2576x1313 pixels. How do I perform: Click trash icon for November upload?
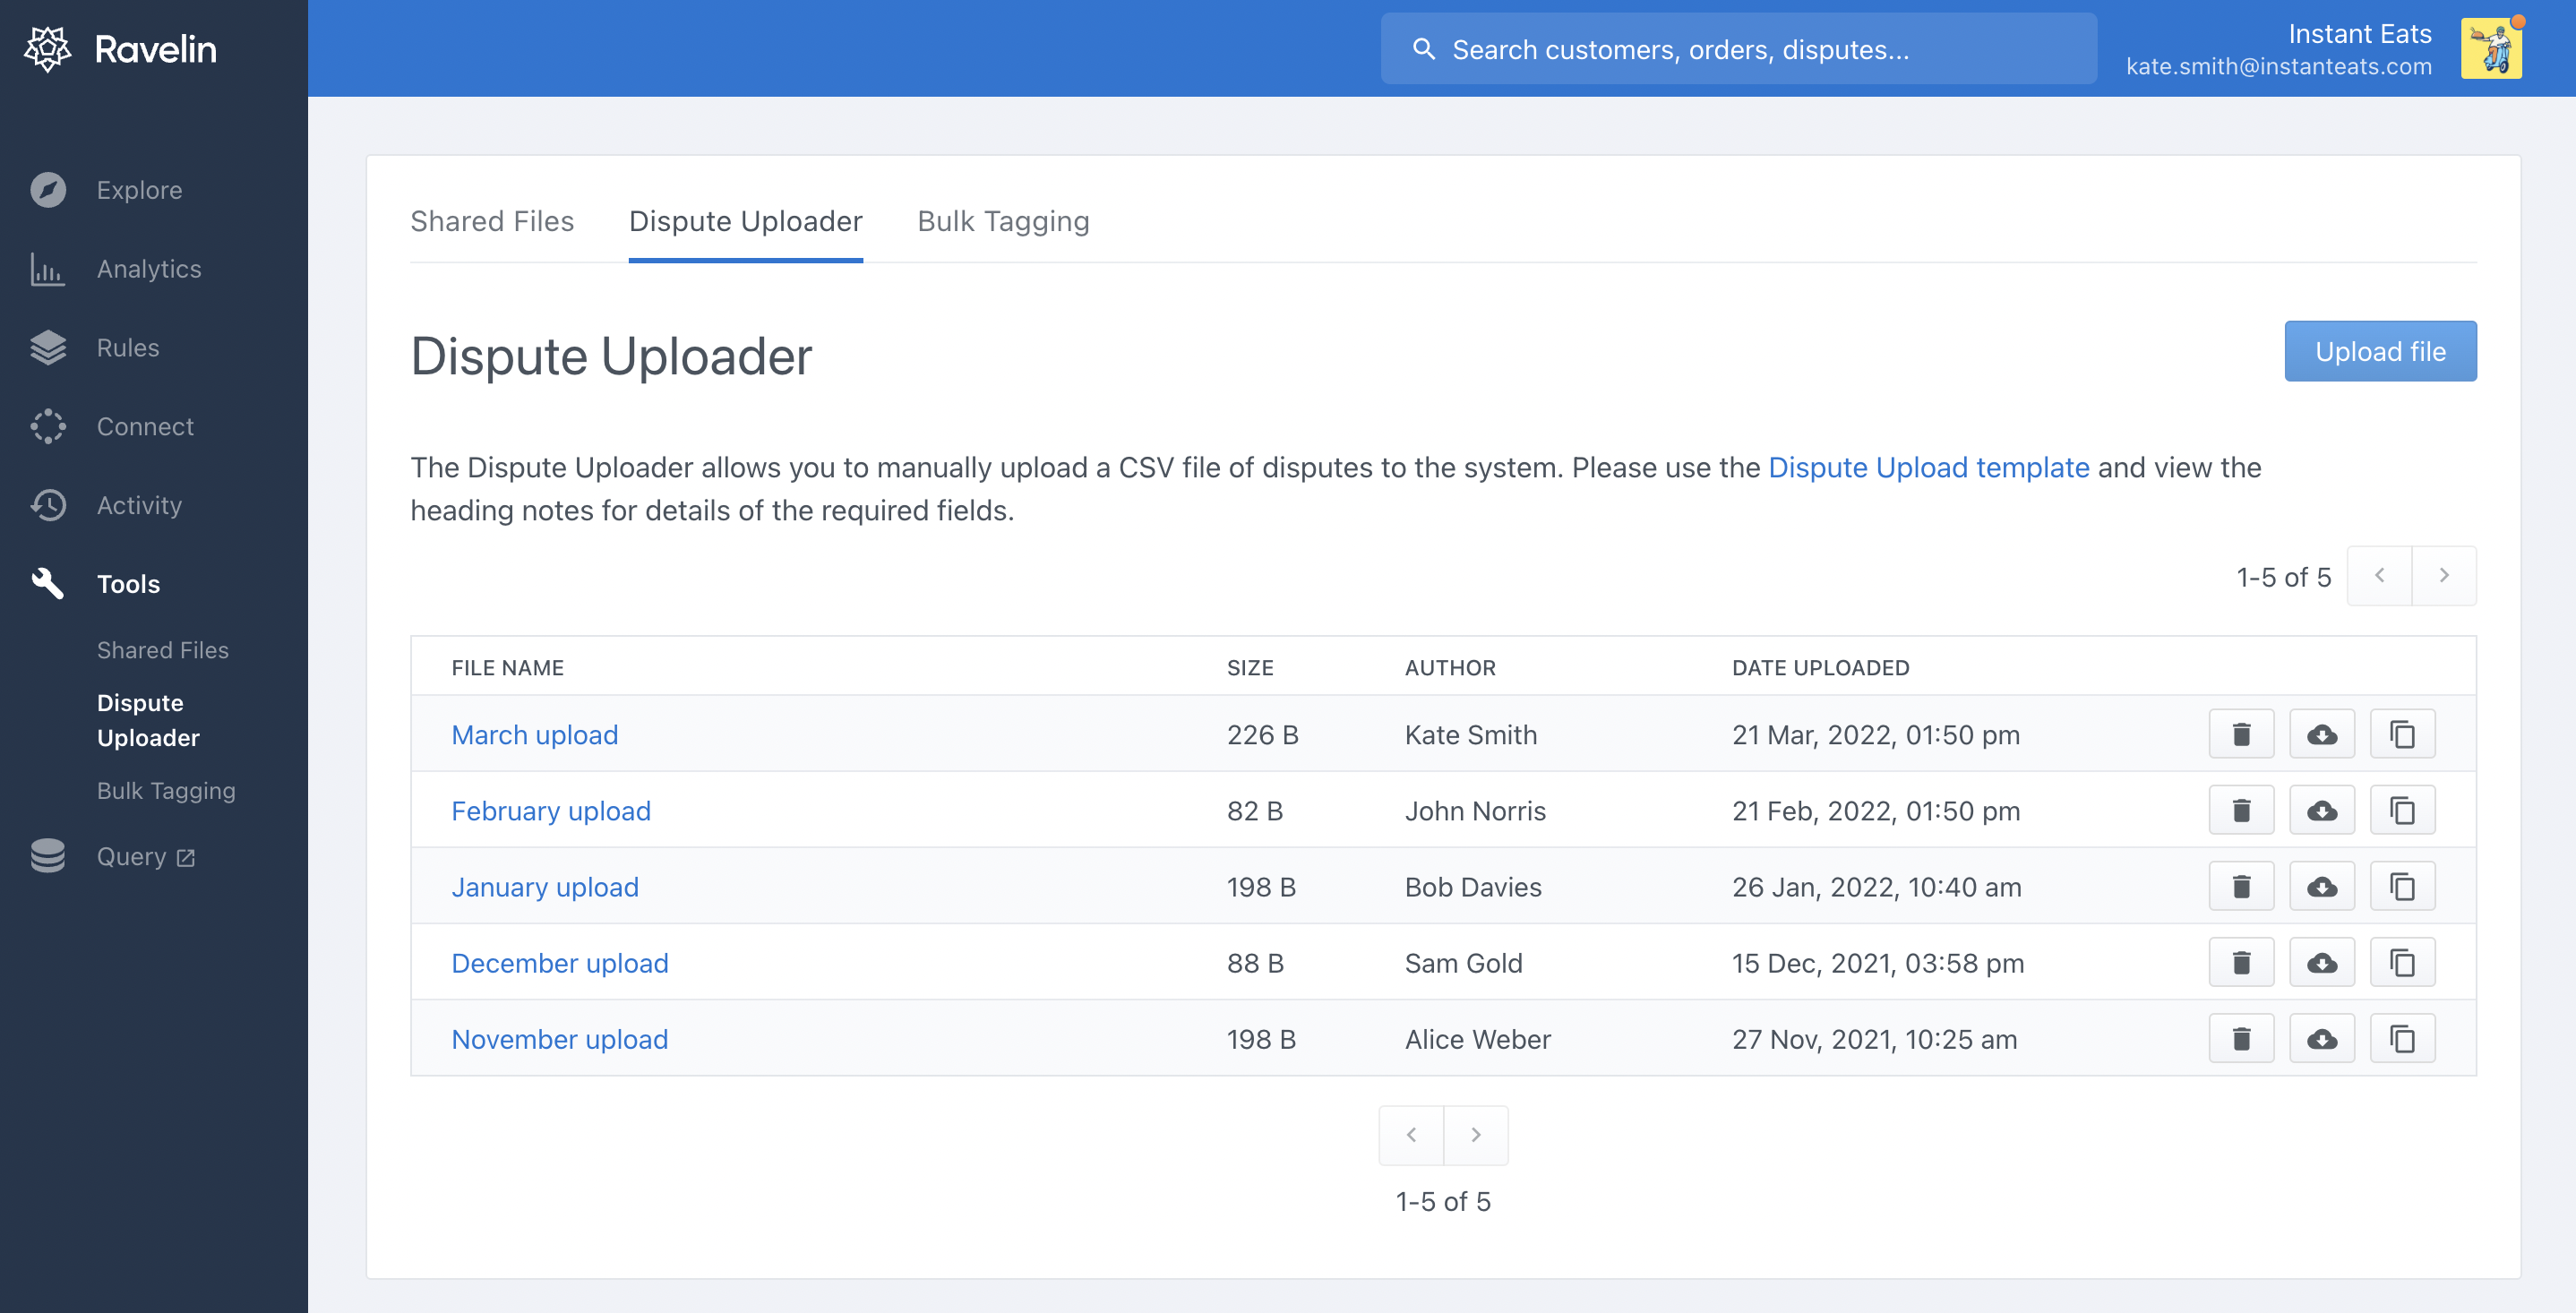(2241, 1039)
